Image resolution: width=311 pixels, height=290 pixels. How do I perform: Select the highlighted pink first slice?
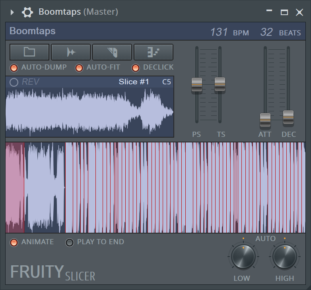[x=15, y=187]
